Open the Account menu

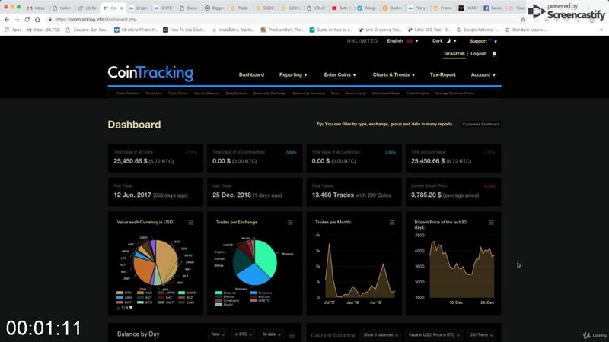pyautogui.click(x=483, y=74)
